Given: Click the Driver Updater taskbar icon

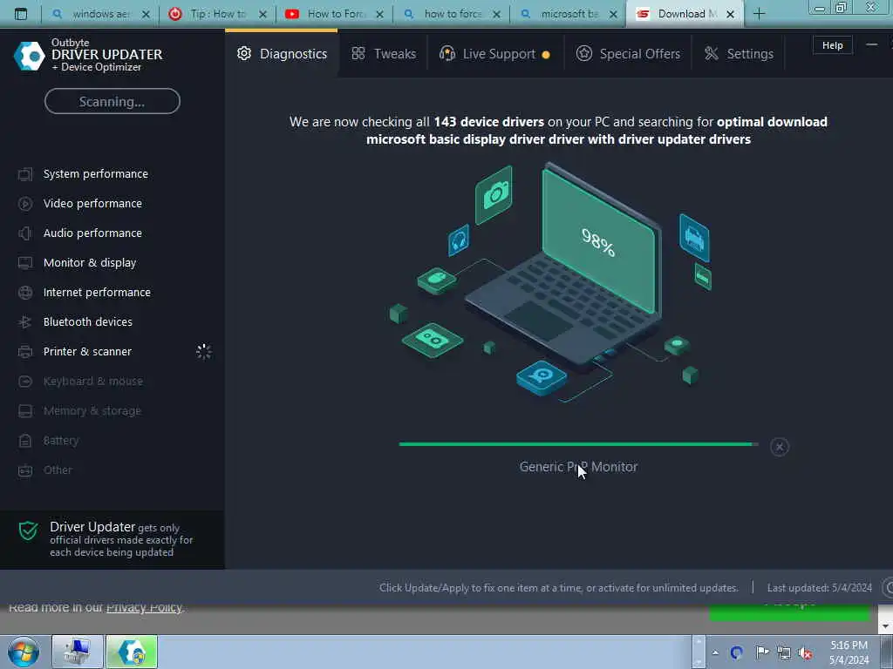Looking at the screenshot, I should pyautogui.click(x=132, y=652).
